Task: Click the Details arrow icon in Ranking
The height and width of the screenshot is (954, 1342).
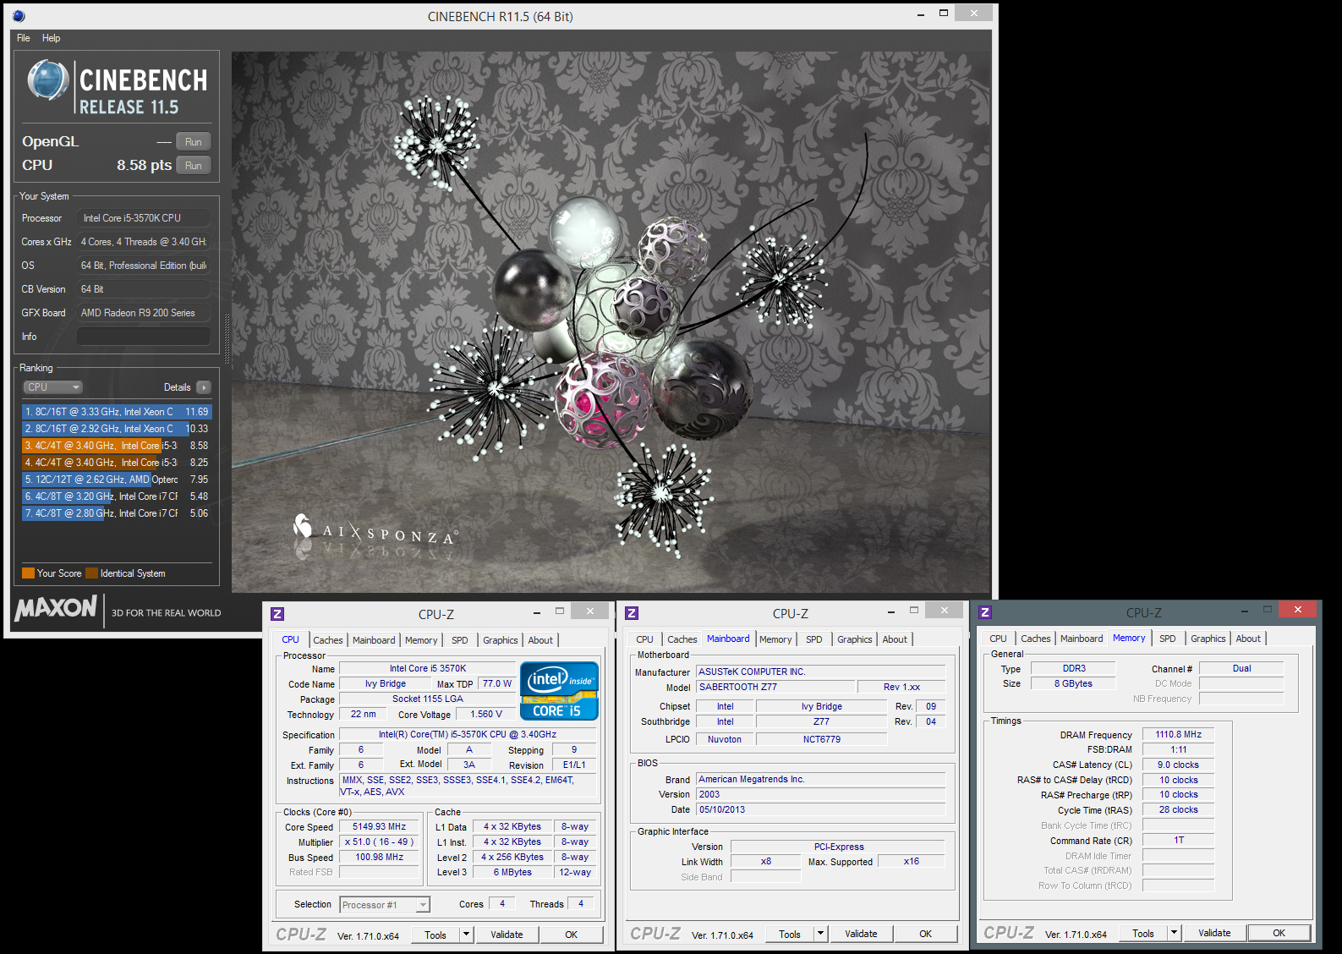Action: [203, 387]
